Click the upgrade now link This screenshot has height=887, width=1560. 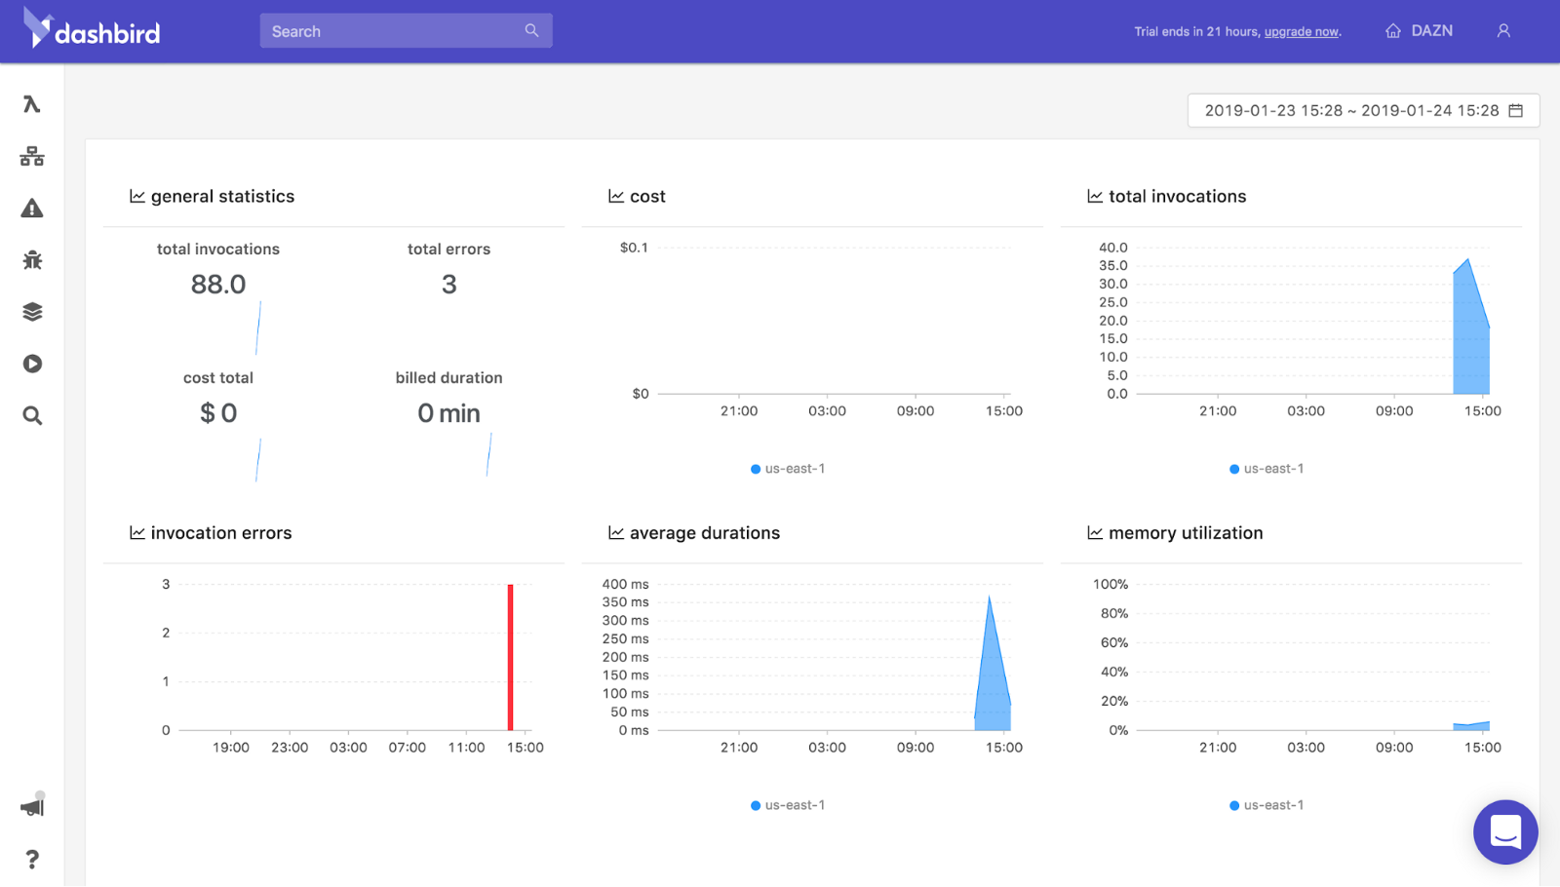1302,32
